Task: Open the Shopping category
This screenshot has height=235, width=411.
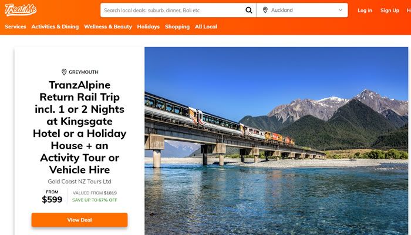Action: (x=177, y=26)
